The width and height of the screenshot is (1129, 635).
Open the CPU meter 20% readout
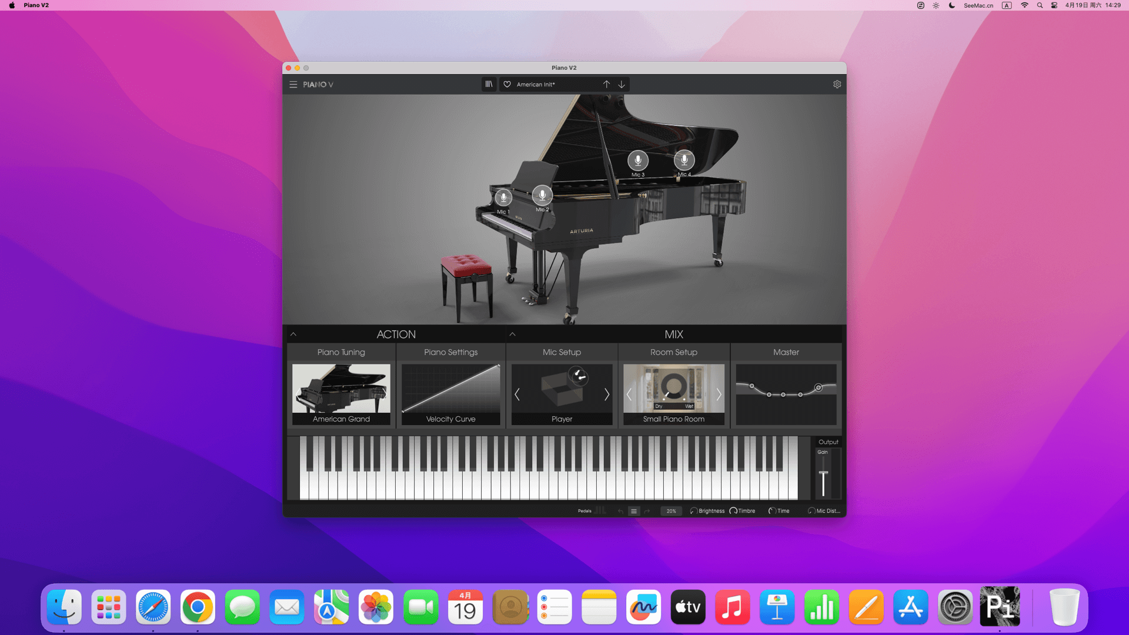[x=671, y=511]
